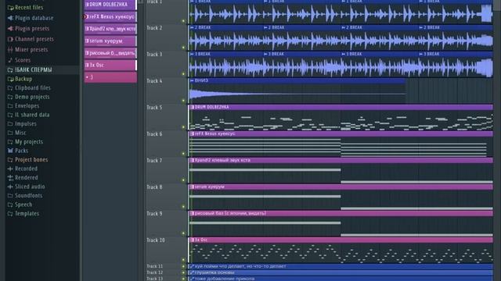Click the Mixer presets faders icon
This screenshot has width=501, height=281.
[x=10, y=50]
